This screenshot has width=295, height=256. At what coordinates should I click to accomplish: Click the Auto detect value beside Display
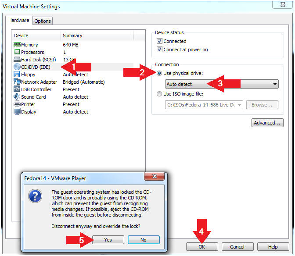76,112
